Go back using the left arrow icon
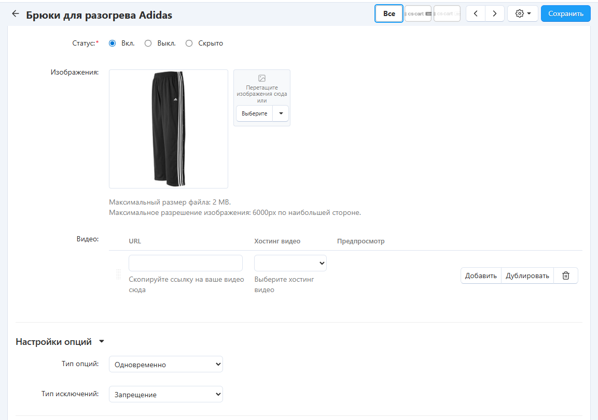Screen dimensions: 598x420 (15, 14)
